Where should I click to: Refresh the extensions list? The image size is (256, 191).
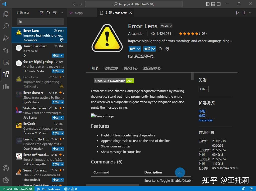point(48,13)
